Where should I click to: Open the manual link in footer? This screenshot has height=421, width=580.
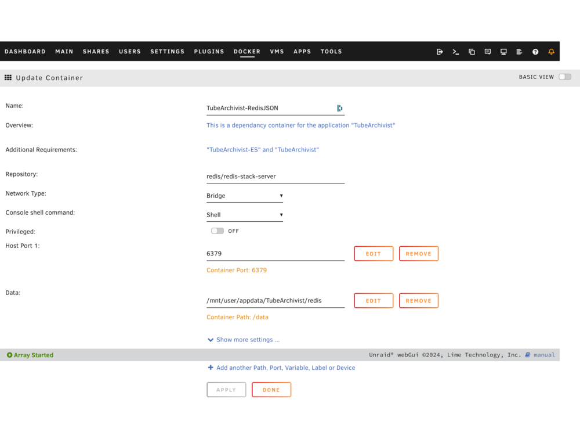tap(544, 355)
